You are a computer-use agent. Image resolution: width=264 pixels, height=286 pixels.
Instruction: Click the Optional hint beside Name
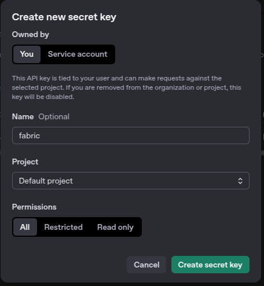click(54, 116)
